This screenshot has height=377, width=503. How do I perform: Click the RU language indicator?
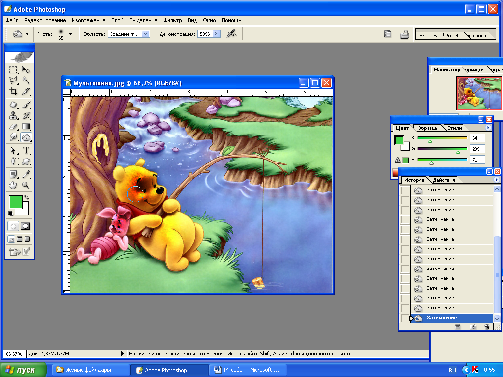[452, 370]
